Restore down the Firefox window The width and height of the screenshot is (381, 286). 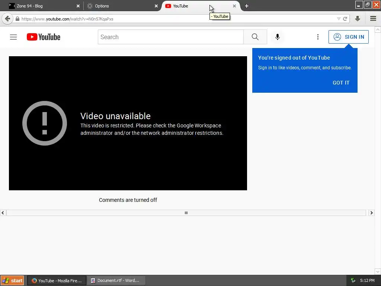(x=367, y=5)
